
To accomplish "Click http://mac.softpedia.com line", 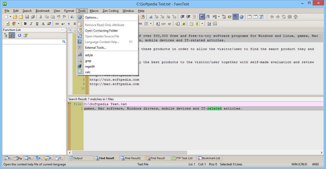I will [x=114, y=84].
